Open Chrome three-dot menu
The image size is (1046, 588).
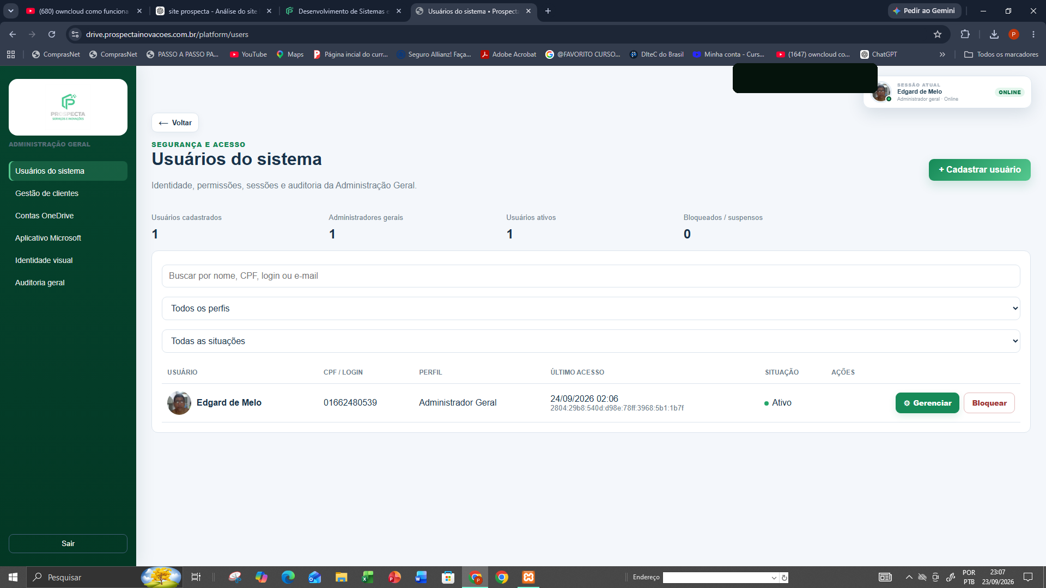pos(1033,34)
